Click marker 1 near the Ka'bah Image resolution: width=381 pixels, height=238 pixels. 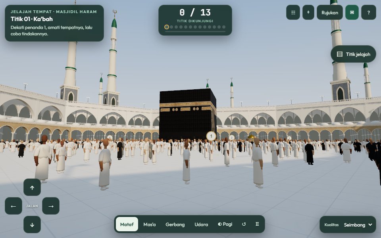tap(211, 136)
